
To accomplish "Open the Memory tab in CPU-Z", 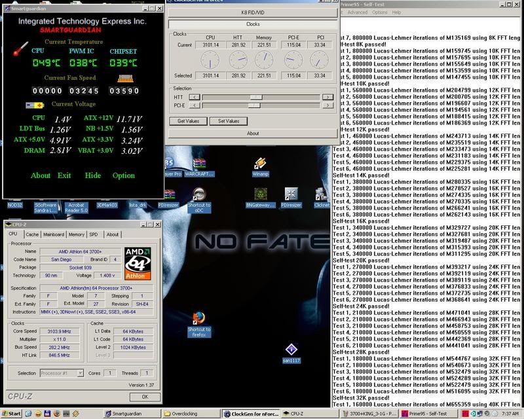I will pos(77,234).
